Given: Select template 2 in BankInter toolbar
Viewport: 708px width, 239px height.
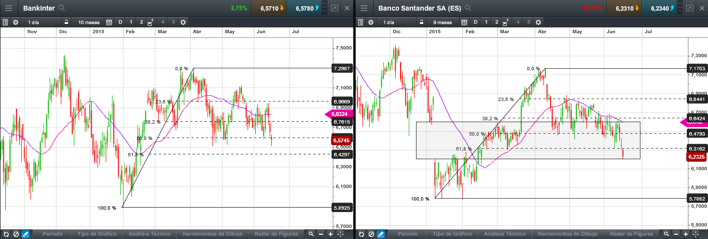Looking at the screenshot, I should [x=141, y=22].
